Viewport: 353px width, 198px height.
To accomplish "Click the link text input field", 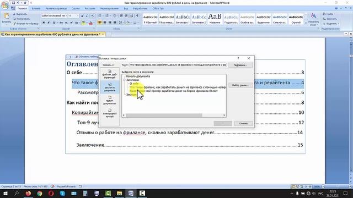I will click(x=178, y=65).
